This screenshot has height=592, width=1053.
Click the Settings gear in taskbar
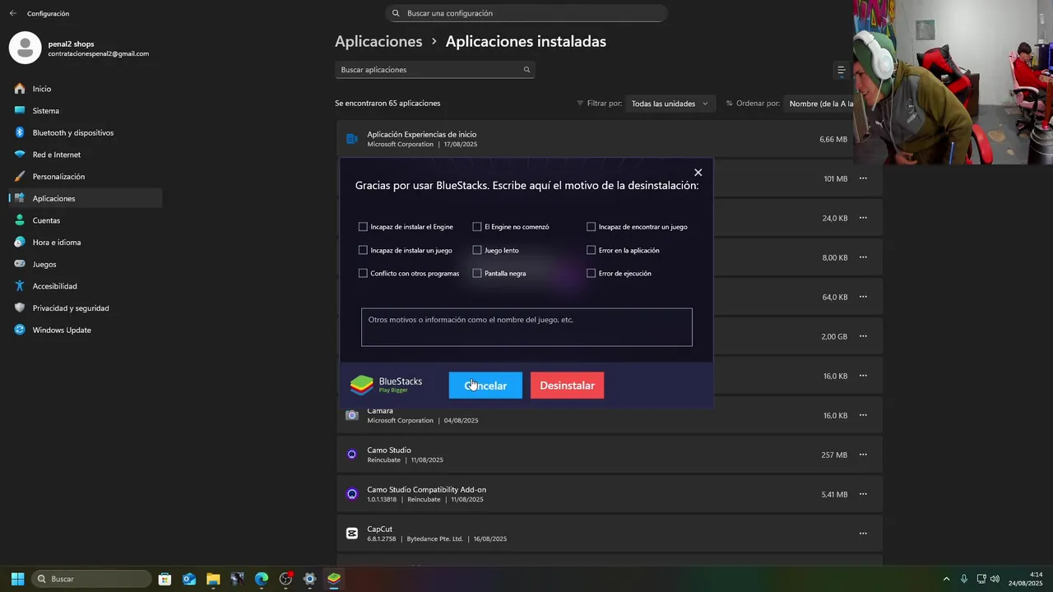point(310,579)
